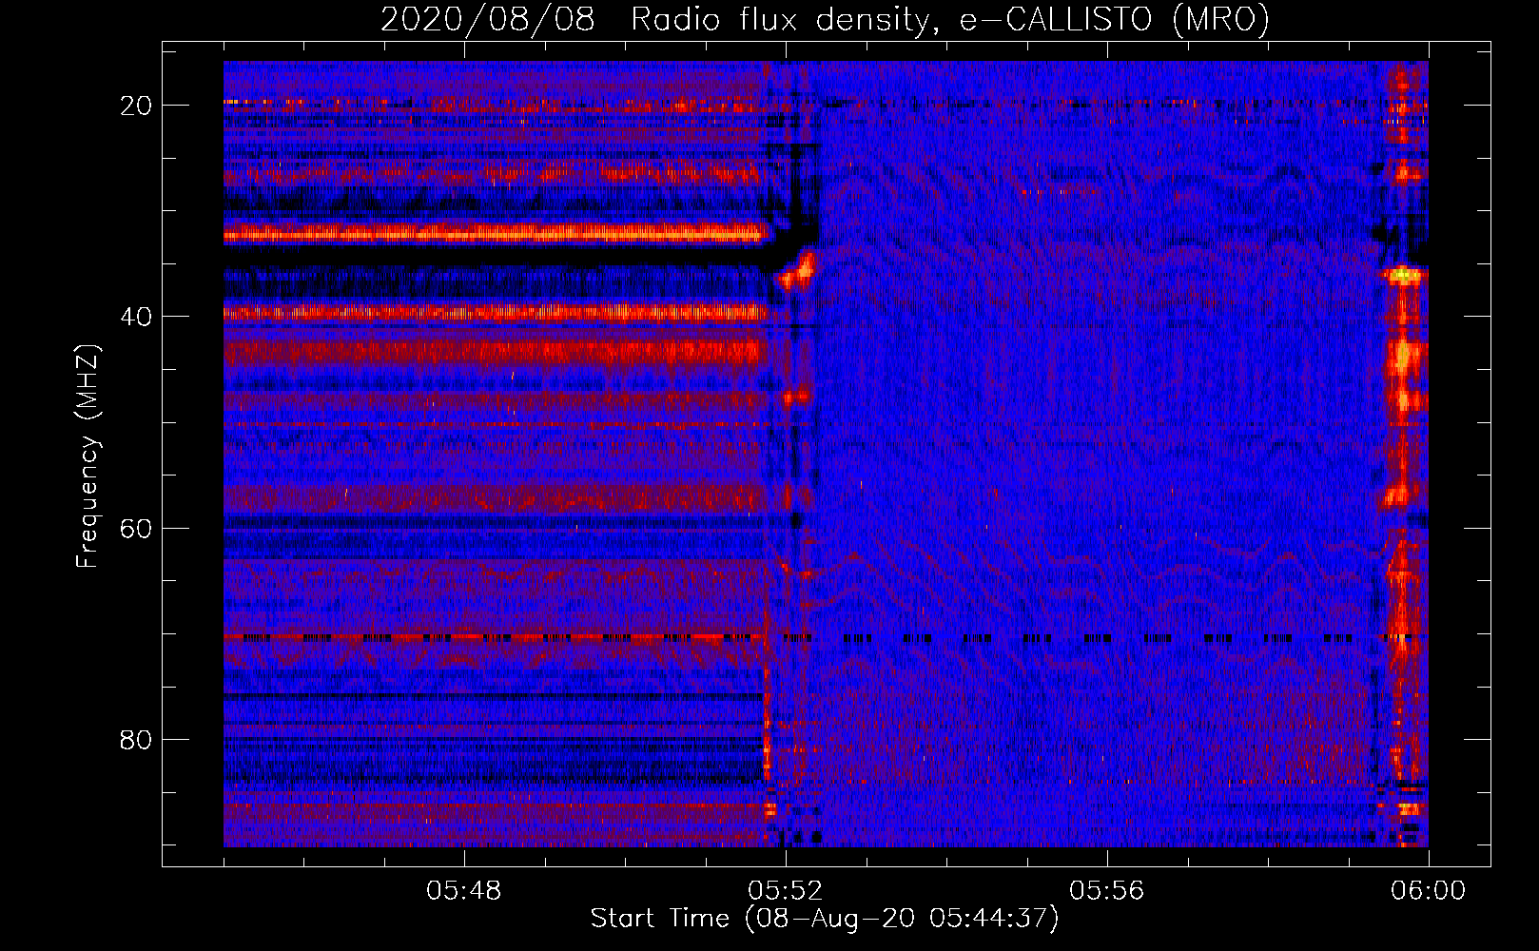Click the 05:56 time axis label

pyautogui.click(x=1106, y=891)
